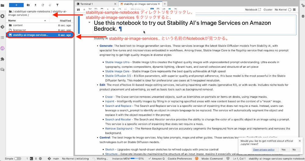The image size is (305, 161).
Task: Open the Search and Replace link
Action: point(118,106)
